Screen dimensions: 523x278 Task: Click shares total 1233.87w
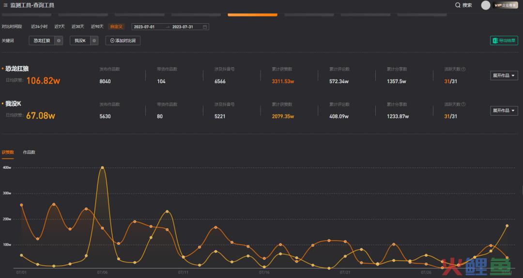pyautogui.click(x=398, y=116)
